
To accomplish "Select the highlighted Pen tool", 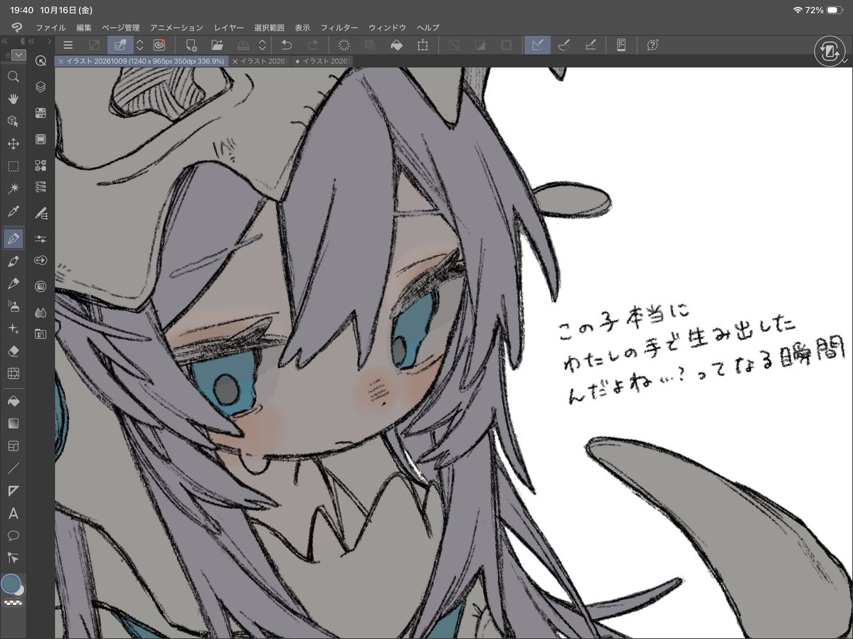I will click(x=13, y=238).
